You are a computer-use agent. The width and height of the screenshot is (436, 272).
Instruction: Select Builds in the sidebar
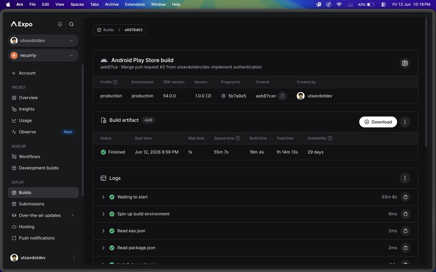(x=43, y=193)
